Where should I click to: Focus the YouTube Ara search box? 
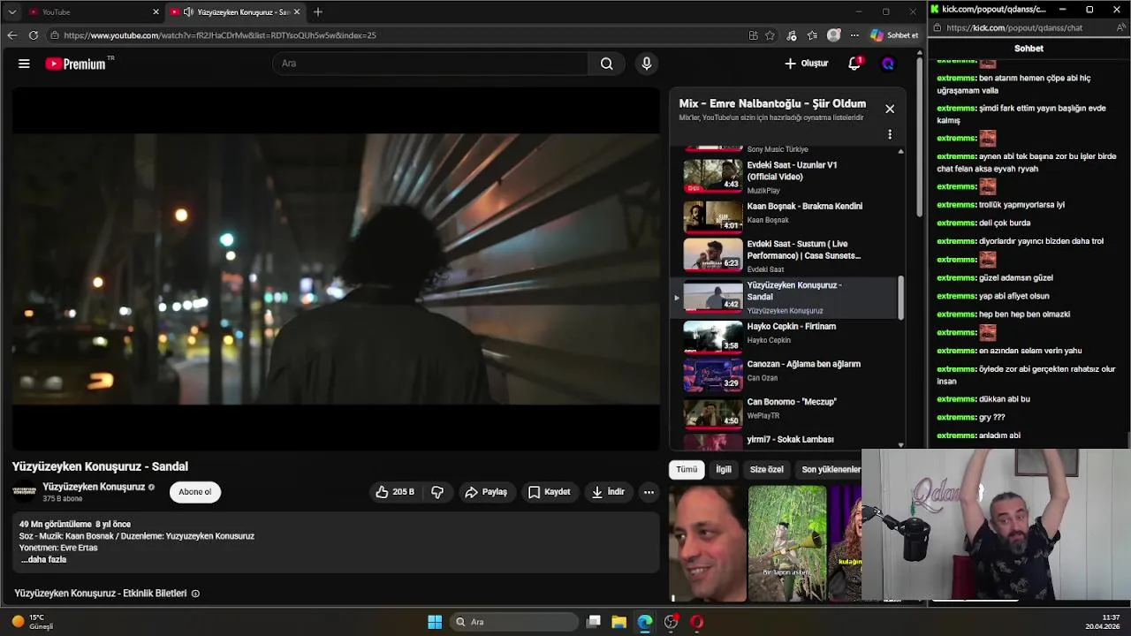point(430,64)
